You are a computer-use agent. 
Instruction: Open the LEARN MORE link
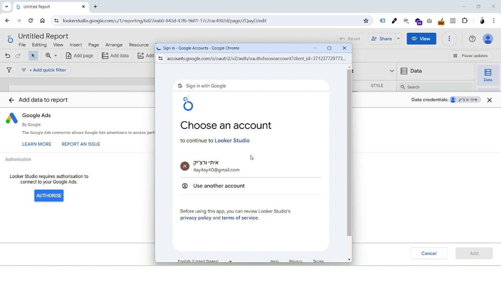[37, 144]
